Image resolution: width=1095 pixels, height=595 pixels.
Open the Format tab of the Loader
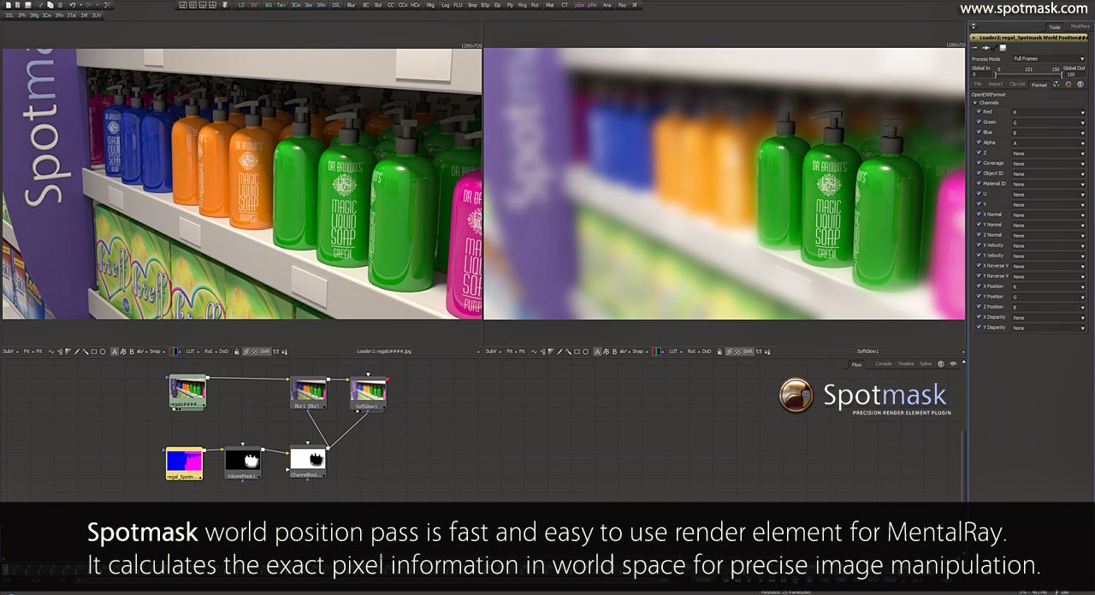[x=1039, y=85]
